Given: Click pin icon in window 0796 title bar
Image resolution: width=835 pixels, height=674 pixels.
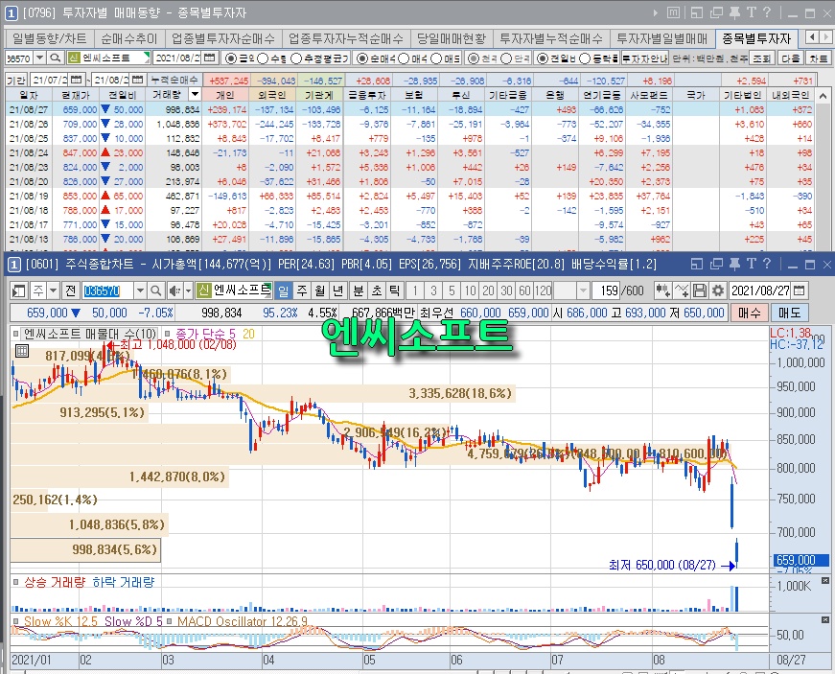Looking at the screenshot, I should [x=734, y=12].
